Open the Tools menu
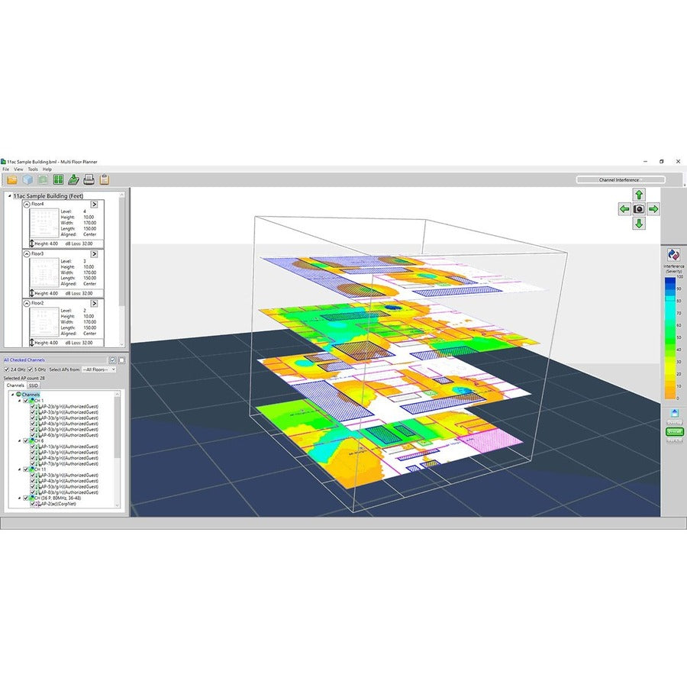687x687 pixels. point(33,169)
